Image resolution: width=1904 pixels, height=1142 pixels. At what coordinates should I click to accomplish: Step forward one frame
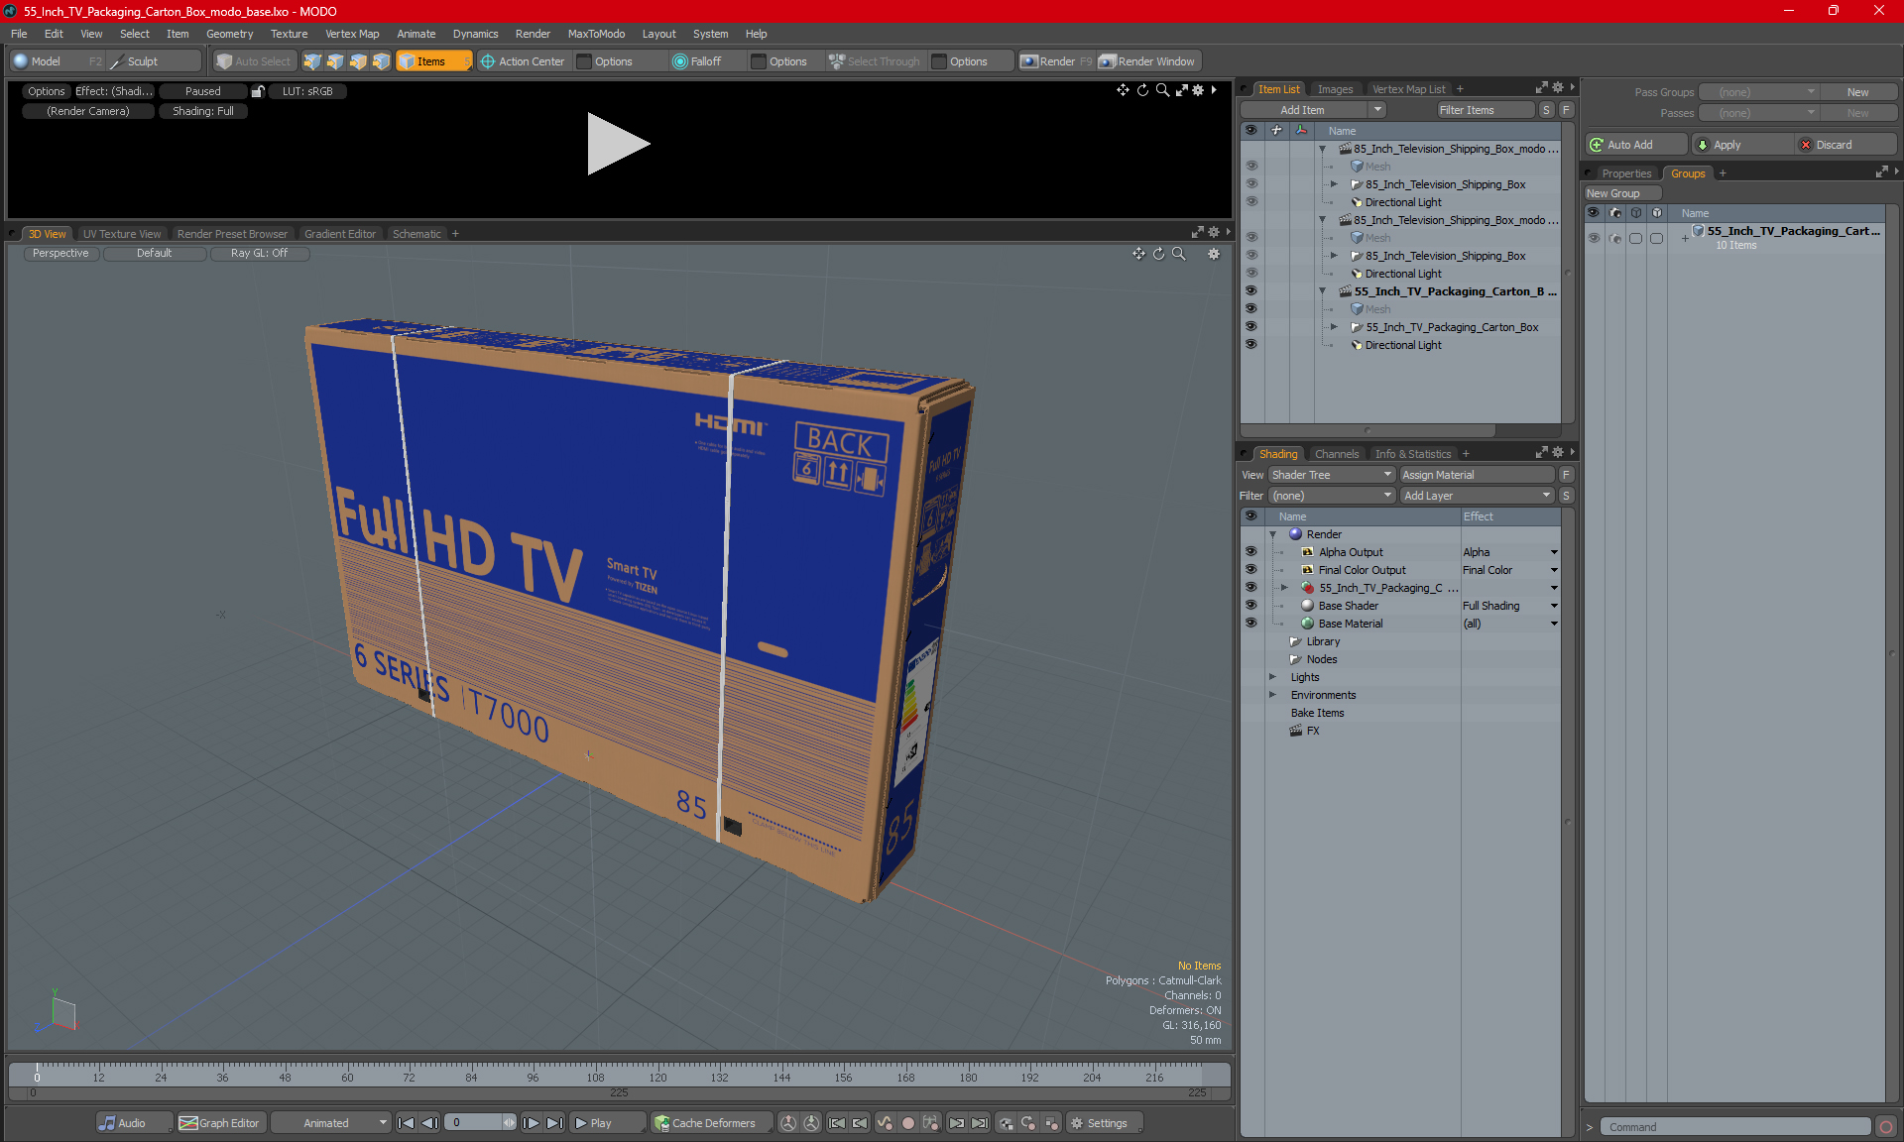[532, 1123]
